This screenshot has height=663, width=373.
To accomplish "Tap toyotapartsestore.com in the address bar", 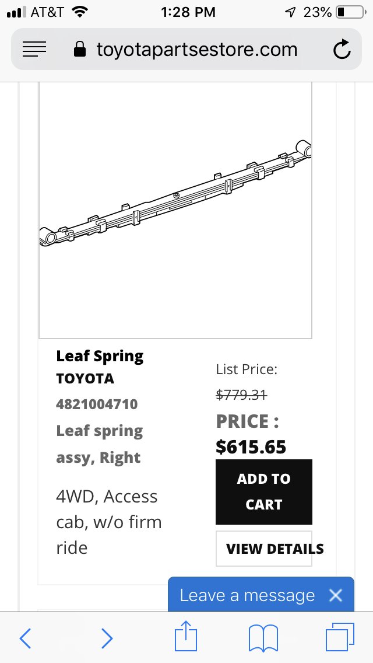I will (197, 50).
